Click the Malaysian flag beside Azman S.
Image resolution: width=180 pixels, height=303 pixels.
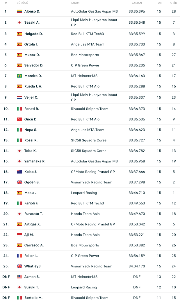(x=19, y=277)
